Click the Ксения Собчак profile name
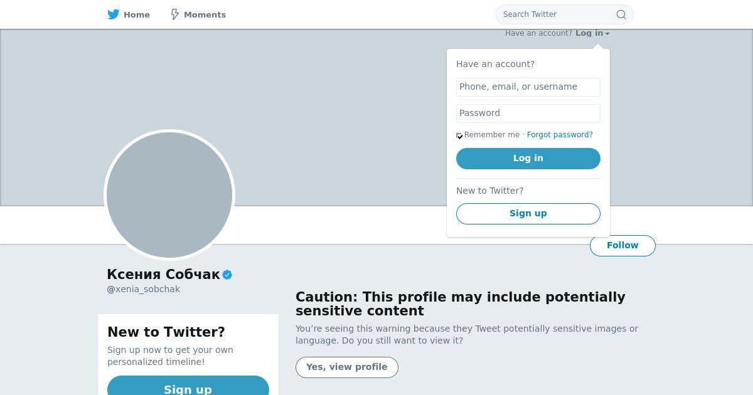 [163, 275]
